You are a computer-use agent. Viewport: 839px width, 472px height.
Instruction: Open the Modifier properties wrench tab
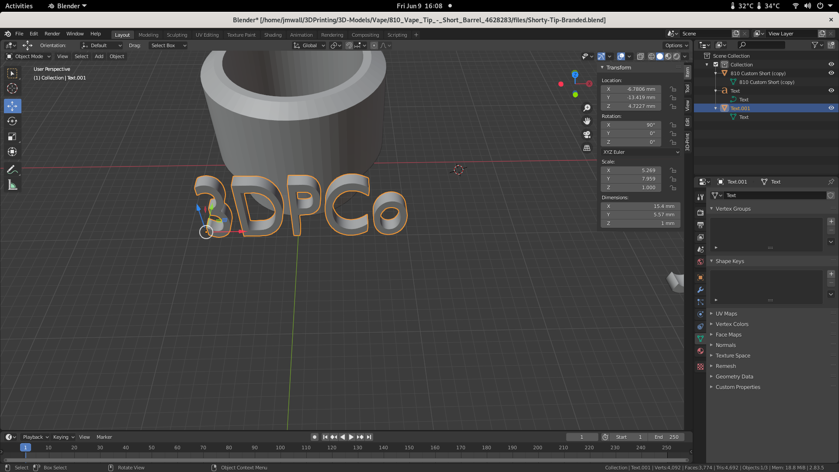[700, 290]
